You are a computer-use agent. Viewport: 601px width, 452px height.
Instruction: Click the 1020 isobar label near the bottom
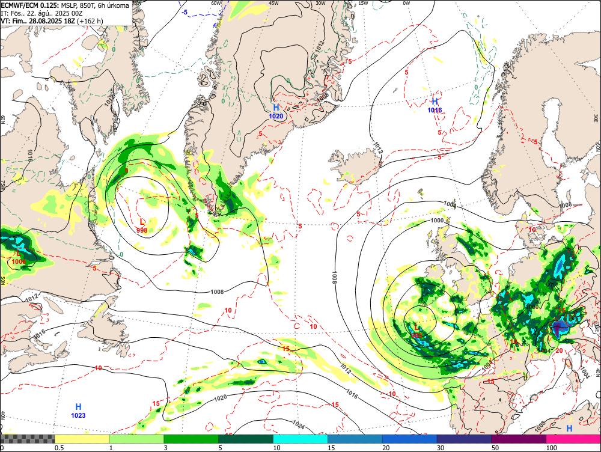pos(221,399)
